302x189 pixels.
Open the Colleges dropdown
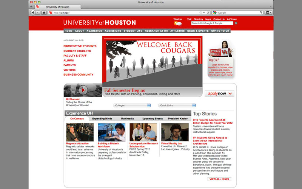pyautogui.click(x=132, y=105)
